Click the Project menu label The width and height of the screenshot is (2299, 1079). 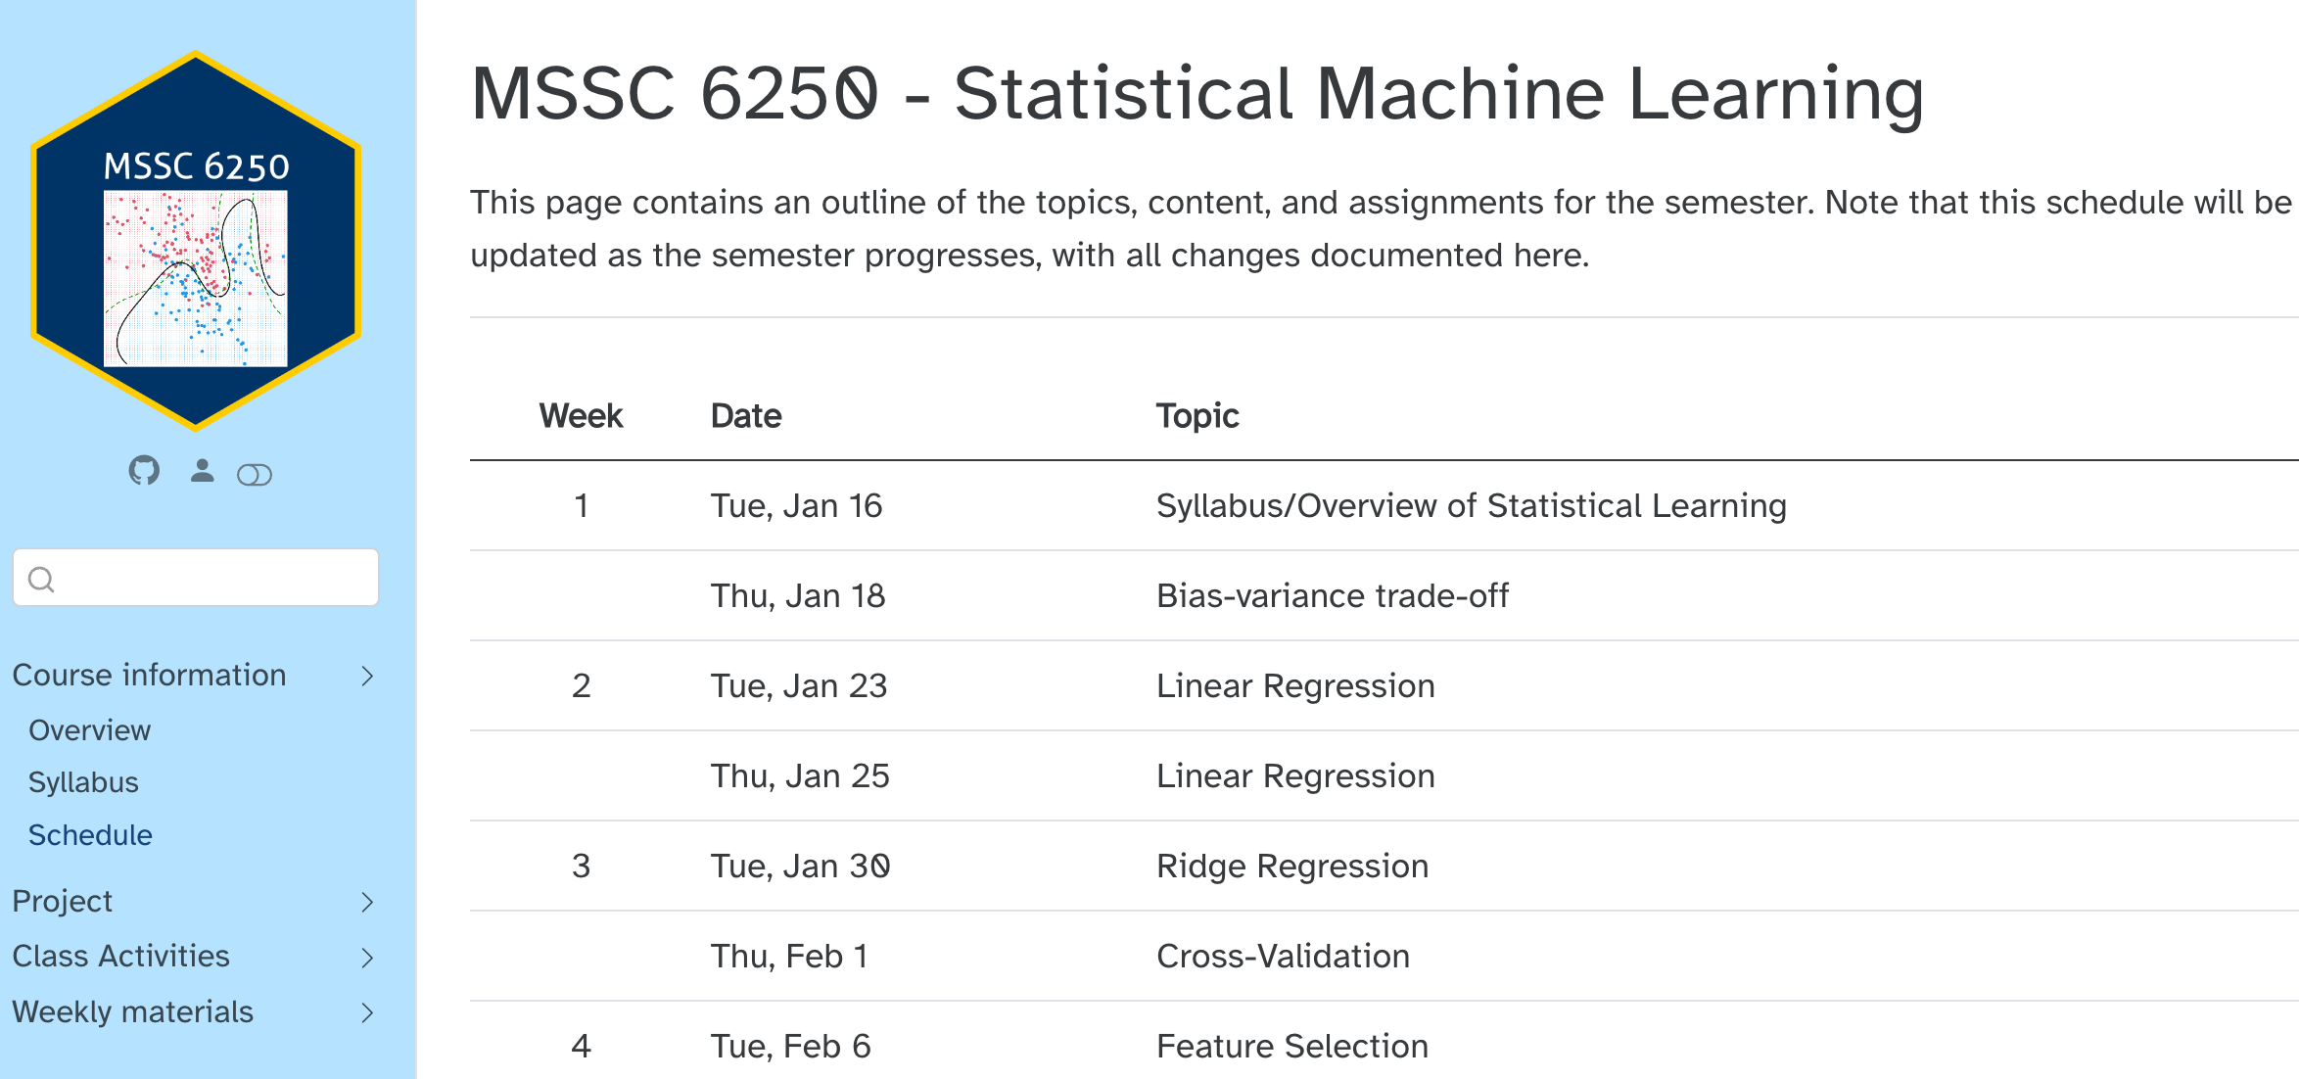[x=63, y=902]
